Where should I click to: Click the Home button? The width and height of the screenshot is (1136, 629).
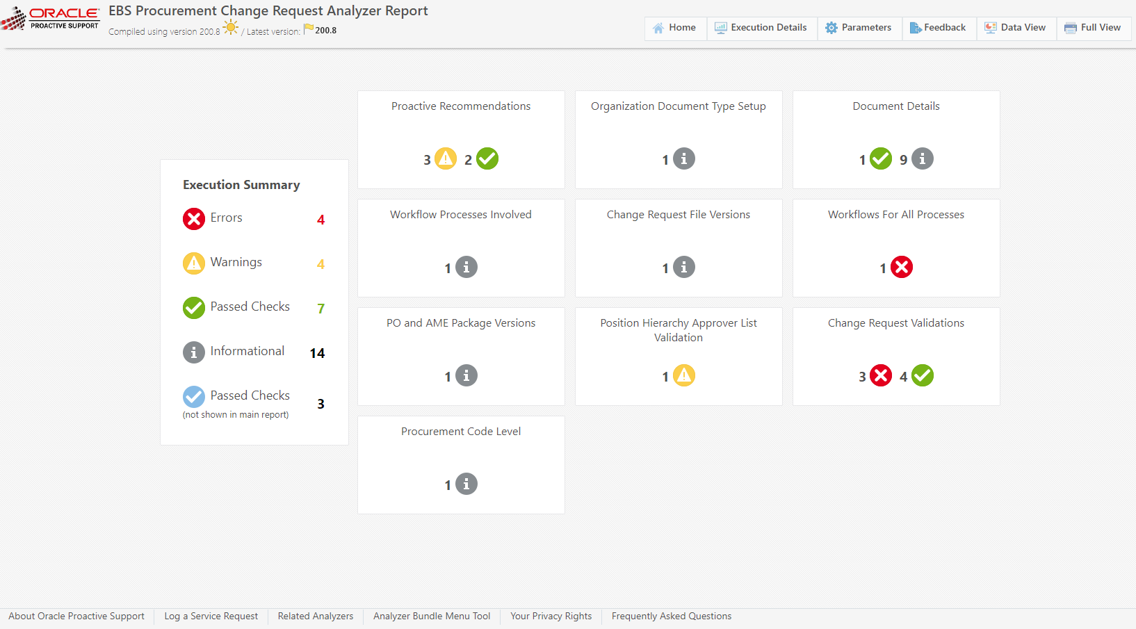point(675,28)
